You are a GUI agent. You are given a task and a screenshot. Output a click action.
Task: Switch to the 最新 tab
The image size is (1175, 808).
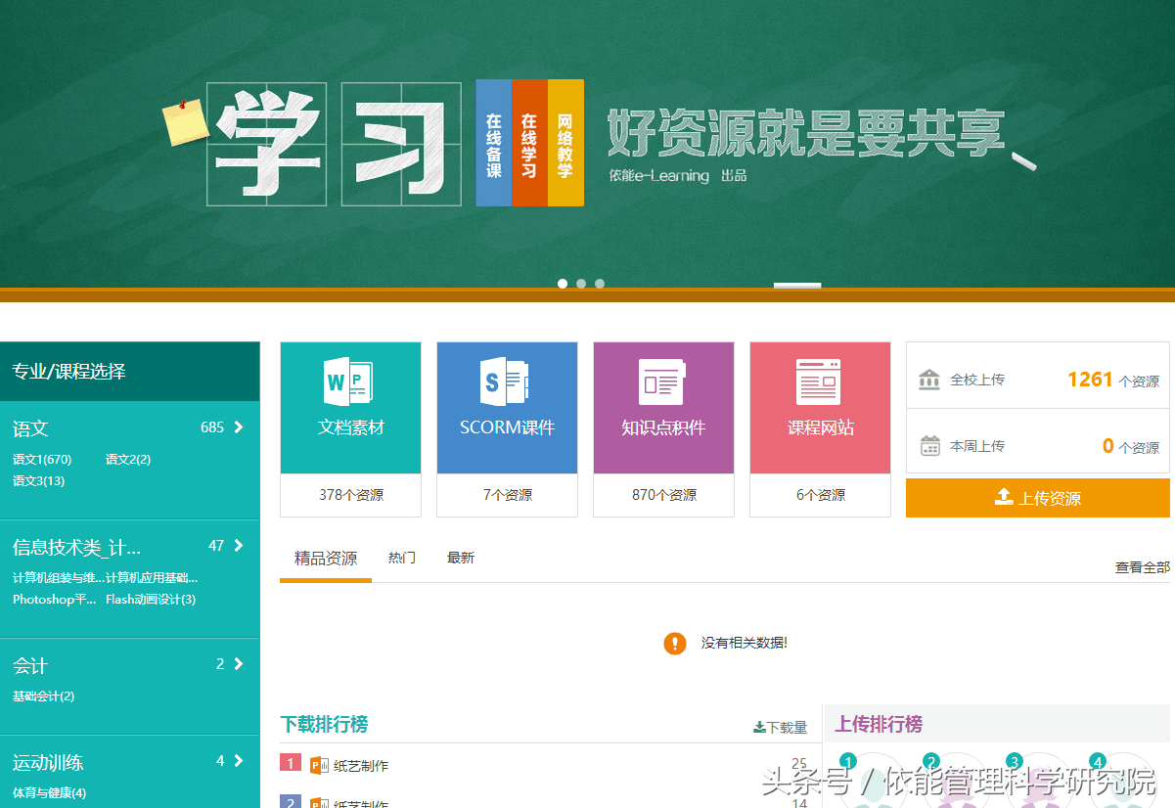click(x=460, y=557)
